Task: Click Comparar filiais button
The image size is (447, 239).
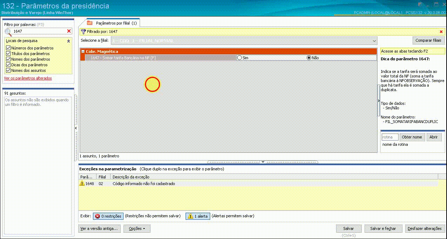Action: [x=428, y=40]
